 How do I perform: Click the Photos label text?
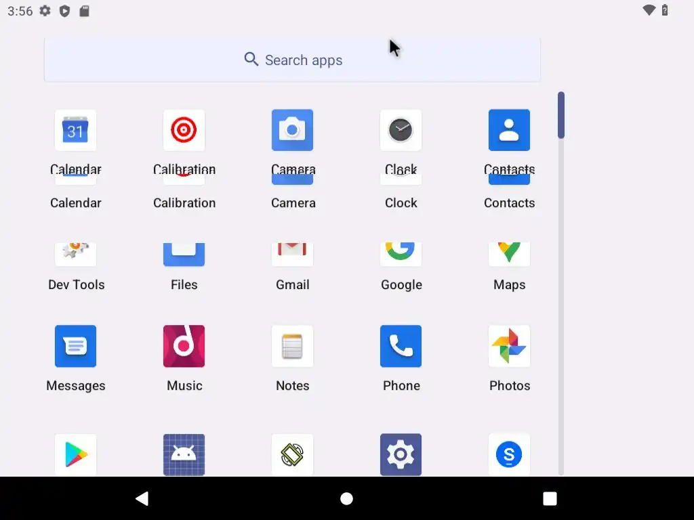[510, 385]
